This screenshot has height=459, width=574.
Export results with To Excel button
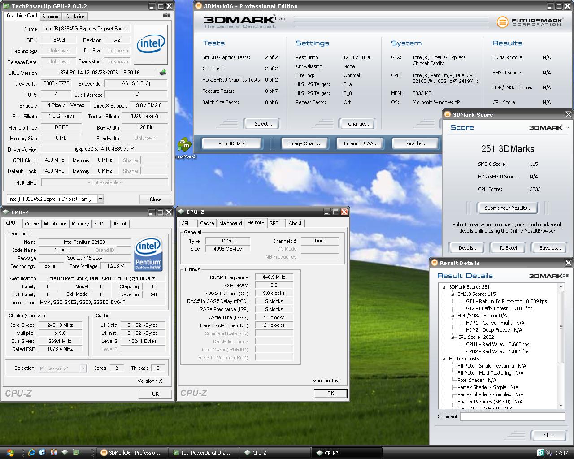(508, 248)
